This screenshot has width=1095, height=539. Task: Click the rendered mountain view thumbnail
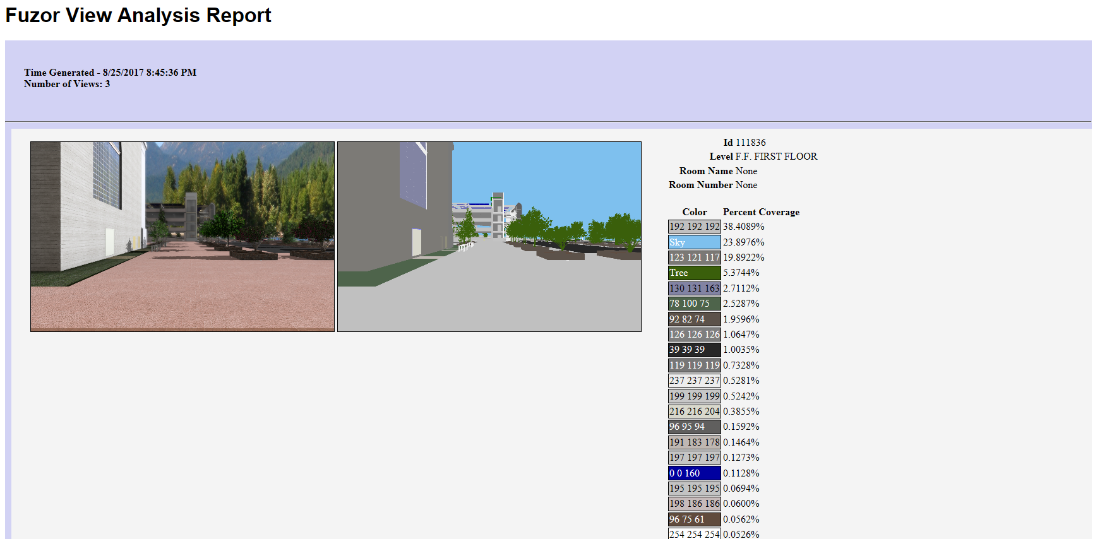coord(182,237)
